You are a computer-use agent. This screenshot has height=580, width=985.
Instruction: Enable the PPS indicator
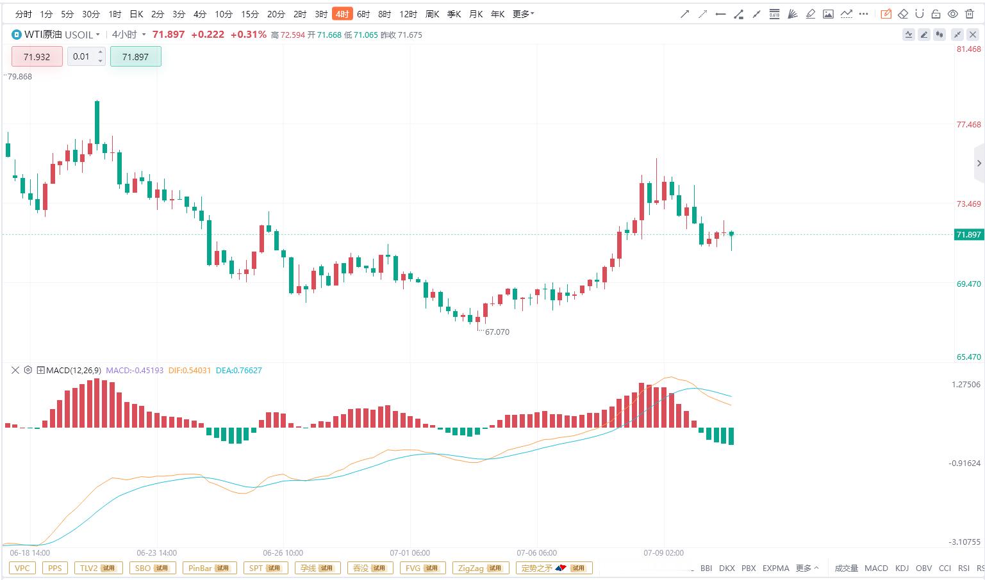pyautogui.click(x=55, y=568)
